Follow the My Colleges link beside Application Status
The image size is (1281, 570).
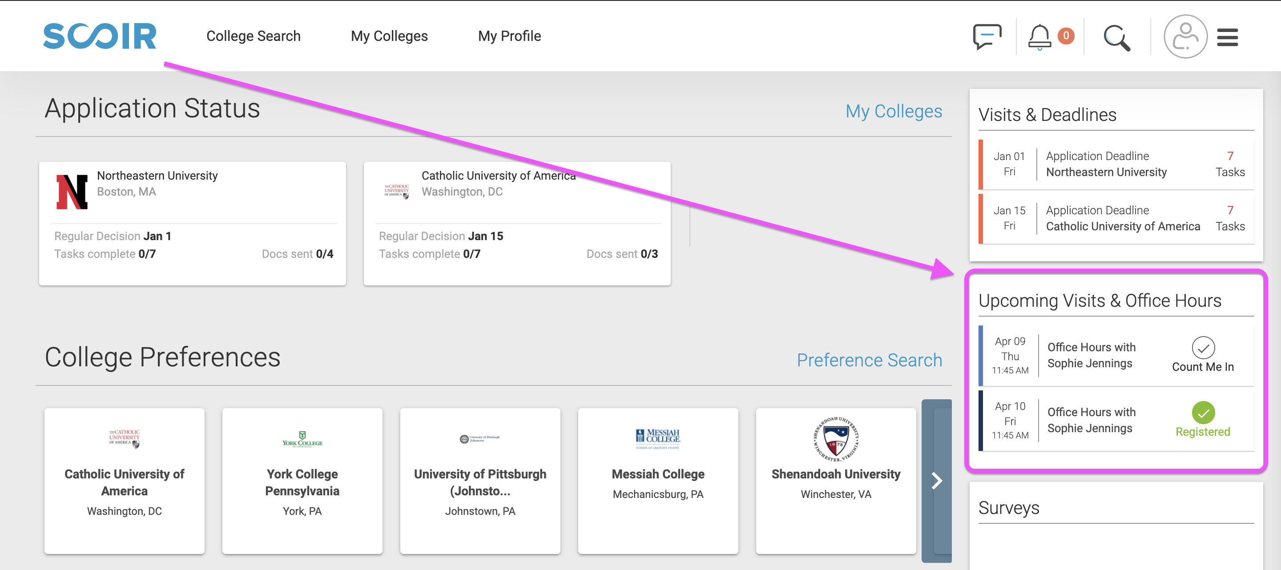pyautogui.click(x=894, y=111)
